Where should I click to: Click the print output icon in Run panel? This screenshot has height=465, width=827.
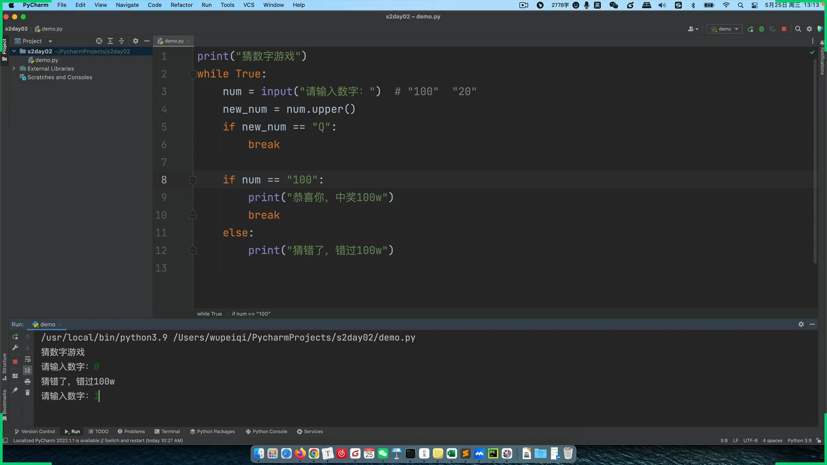tap(28, 382)
